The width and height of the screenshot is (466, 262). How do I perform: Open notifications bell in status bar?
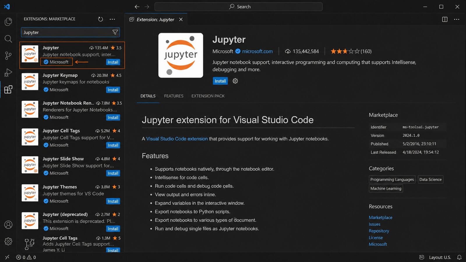tap(459, 257)
